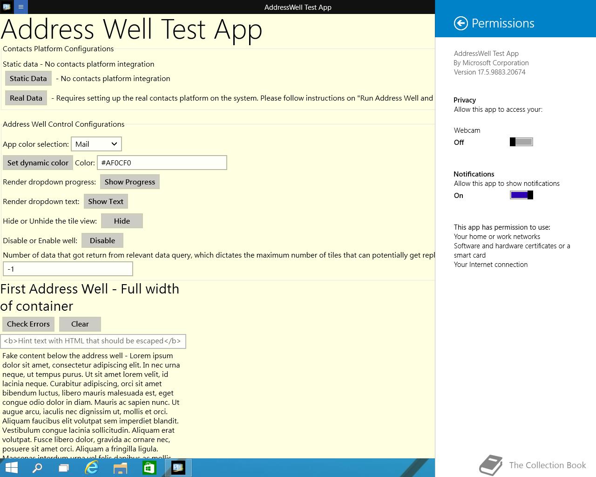Image resolution: width=596 pixels, height=477 pixels.
Task: Click the app icon in title bar
Action: tap(7, 7)
